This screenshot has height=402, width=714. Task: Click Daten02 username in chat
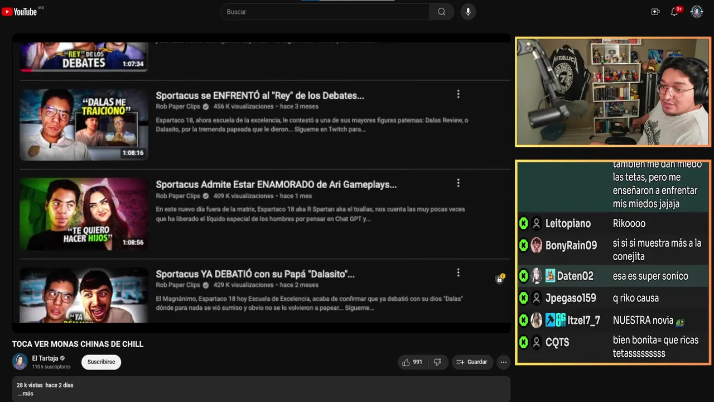(575, 276)
